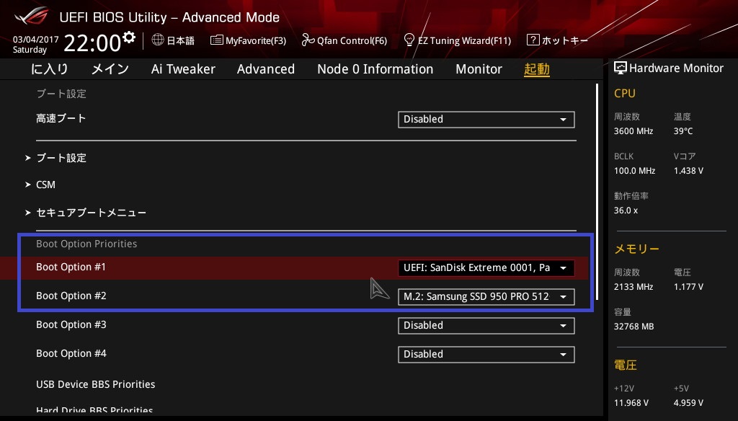Click the CPU section heading
Screen dimensions: 738x421
tap(625, 93)
